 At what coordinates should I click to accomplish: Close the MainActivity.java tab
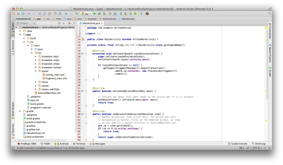pos(102,23)
